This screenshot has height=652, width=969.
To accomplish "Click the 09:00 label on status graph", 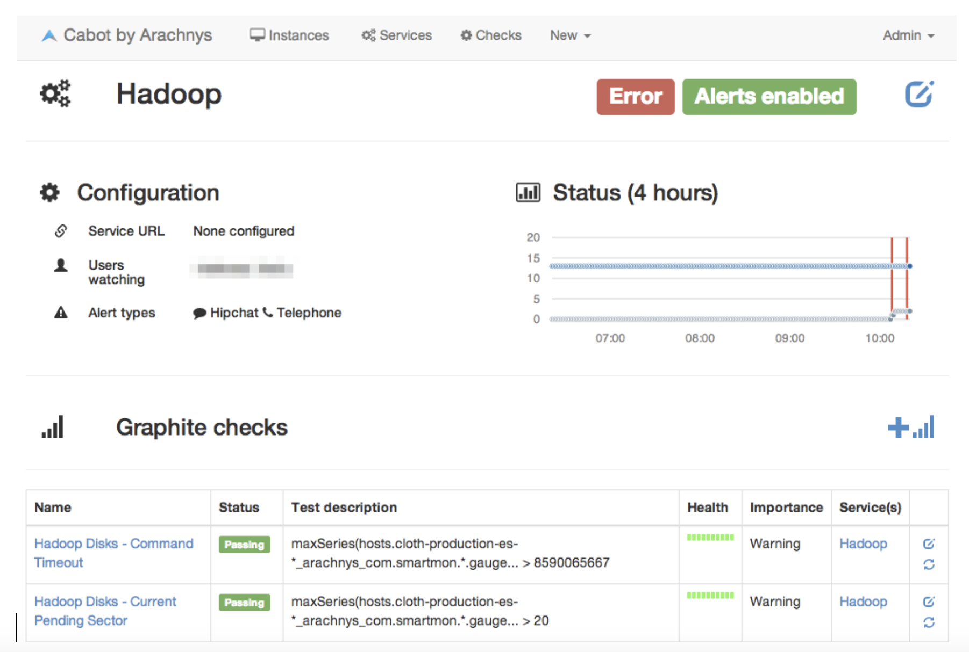I will pyautogui.click(x=789, y=338).
